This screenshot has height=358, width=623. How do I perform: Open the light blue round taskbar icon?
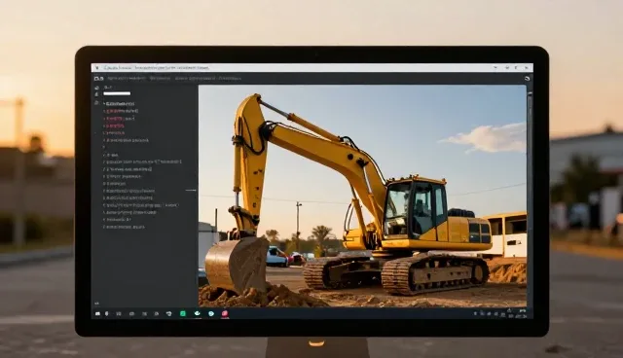(211, 313)
